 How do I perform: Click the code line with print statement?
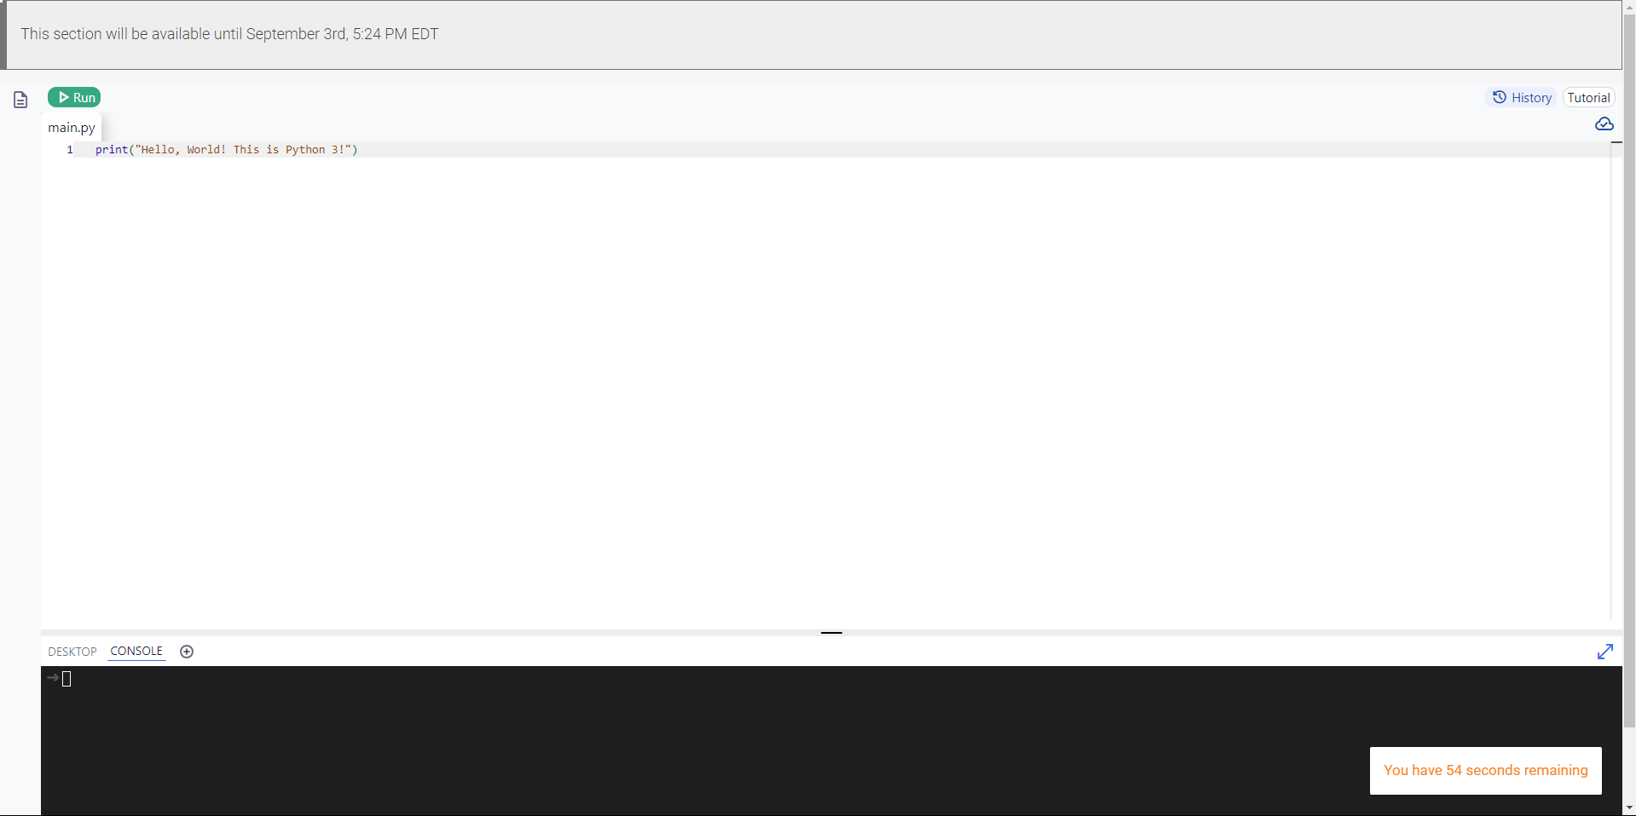(227, 149)
